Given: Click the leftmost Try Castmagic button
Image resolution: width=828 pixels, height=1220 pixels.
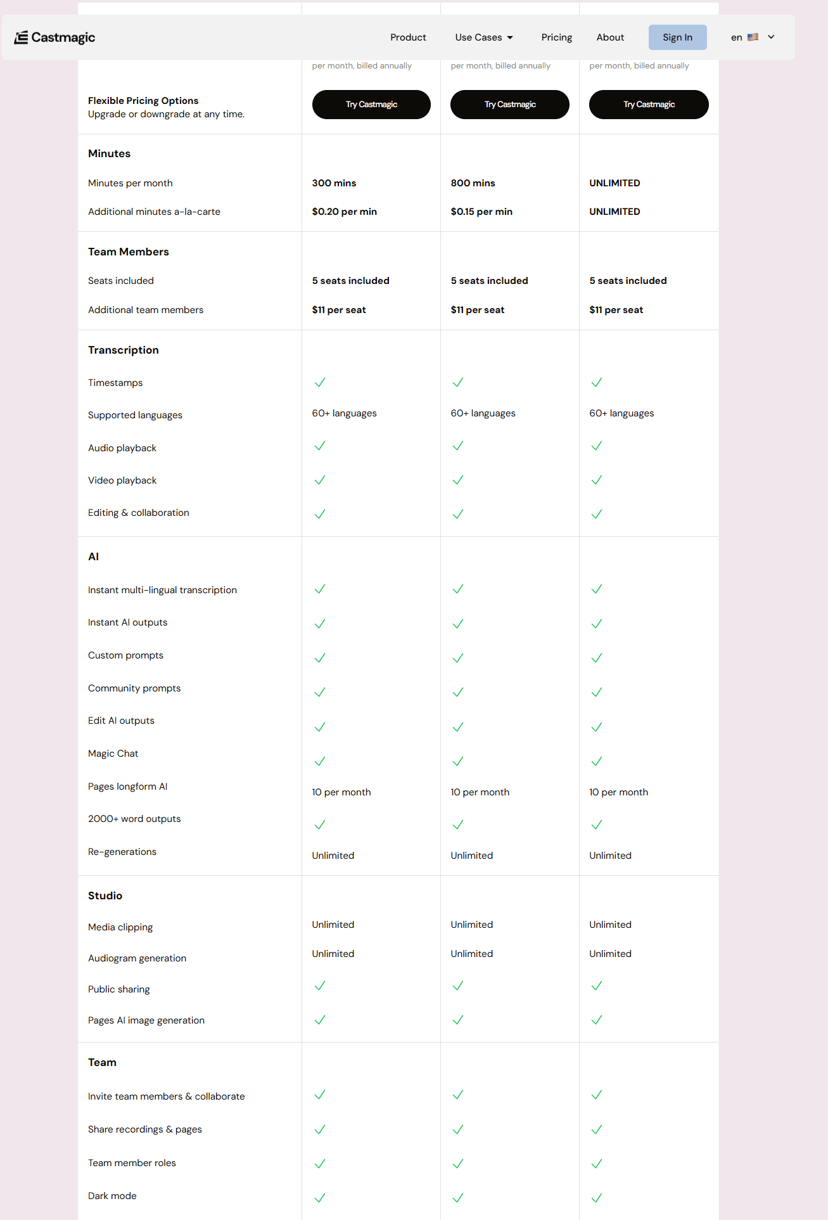Looking at the screenshot, I should [x=371, y=104].
